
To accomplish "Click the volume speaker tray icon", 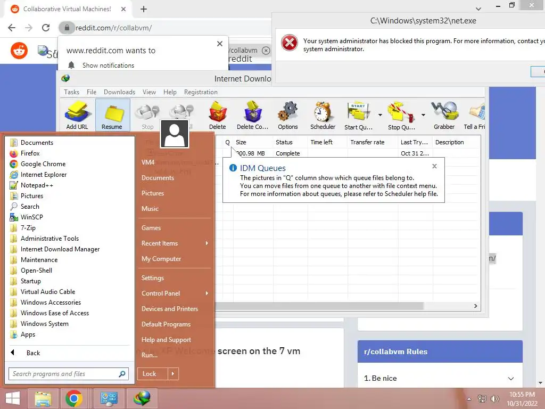I will tap(494, 398).
